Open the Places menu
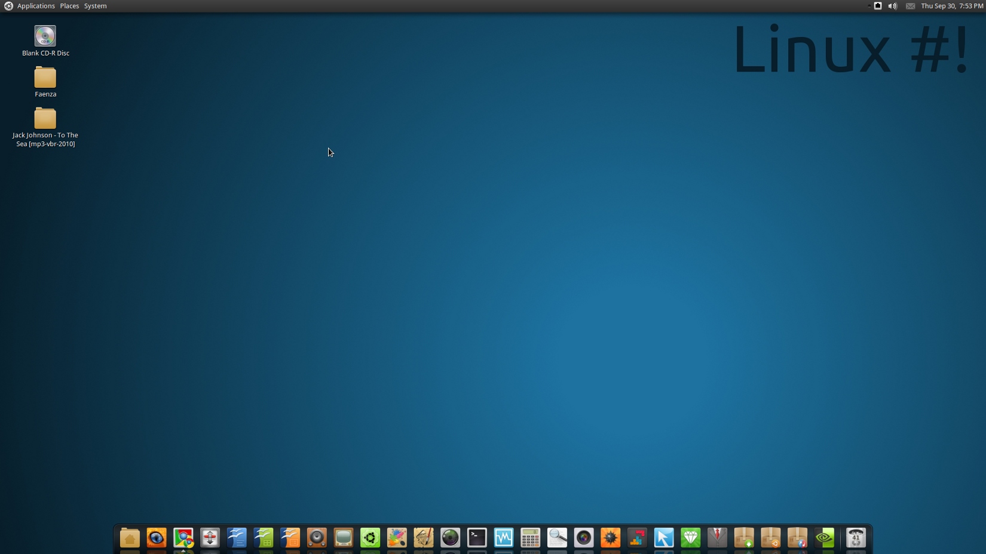 [x=69, y=6]
